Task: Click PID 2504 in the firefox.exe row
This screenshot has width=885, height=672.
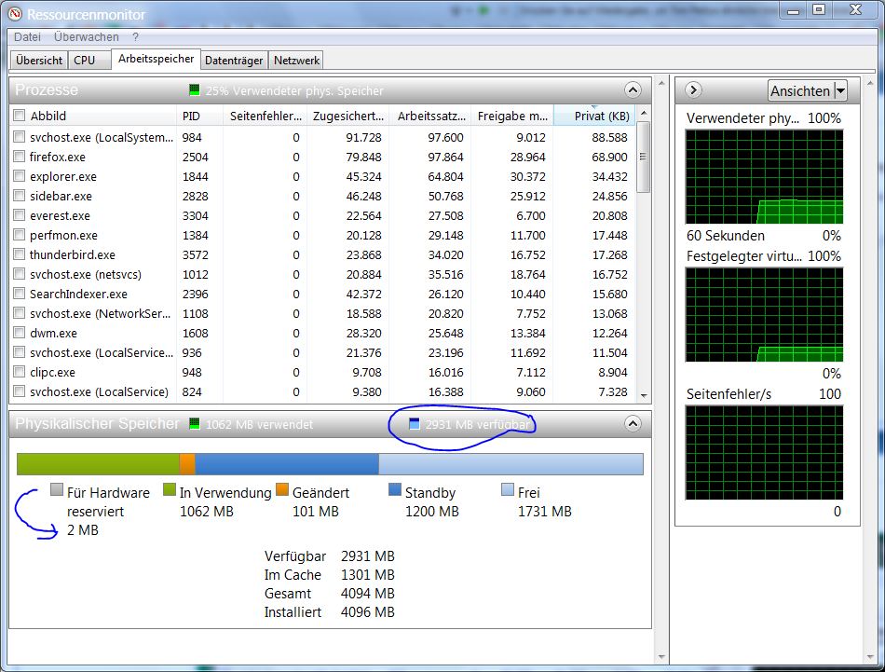Action: coord(196,157)
